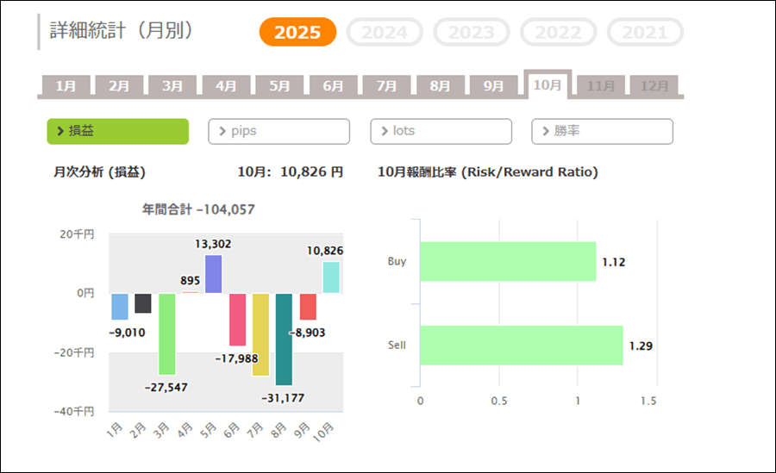Click the Sell ratio bar
This screenshot has height=473, width=776.
[x=521, y=345]
